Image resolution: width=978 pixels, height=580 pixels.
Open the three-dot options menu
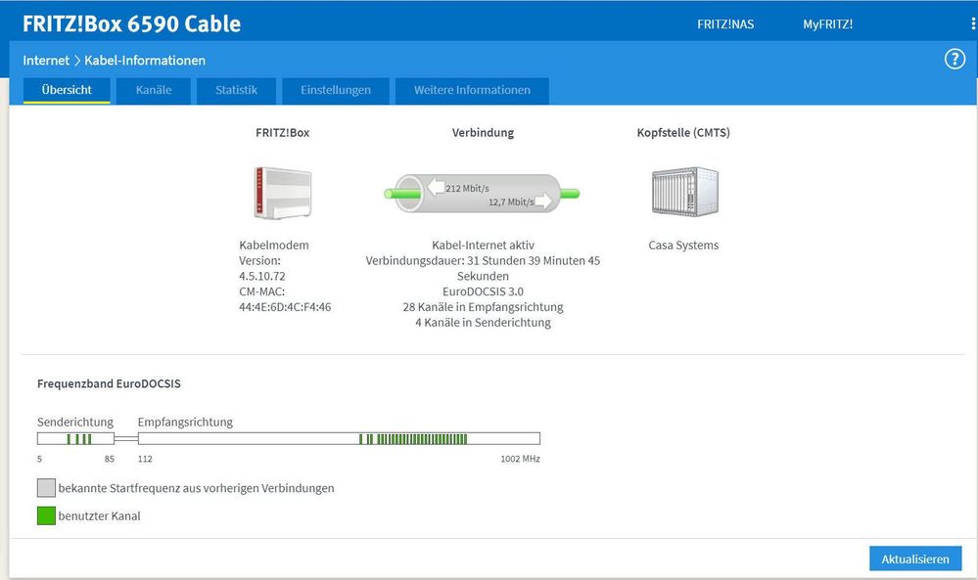tap(972, 23)
